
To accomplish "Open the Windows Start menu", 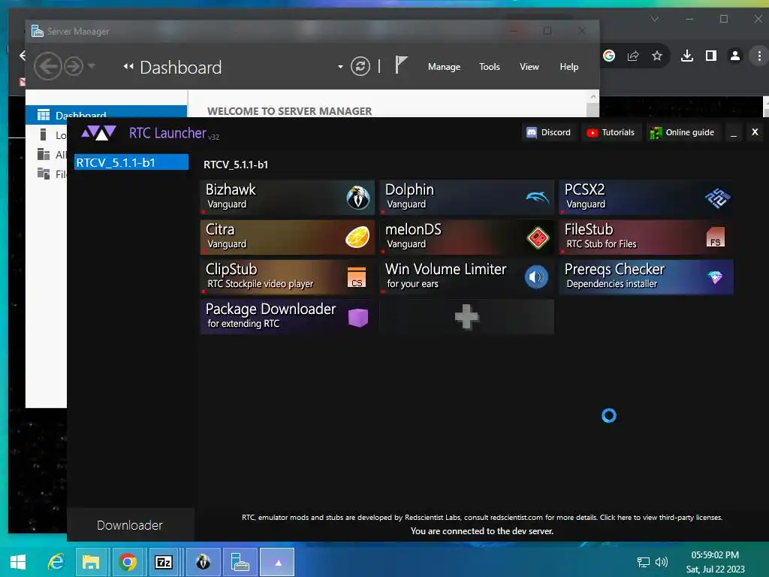I will tap(18, 562).
